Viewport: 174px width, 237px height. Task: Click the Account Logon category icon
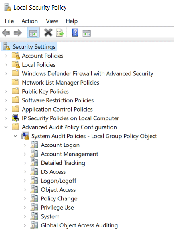tap(34, 145)
